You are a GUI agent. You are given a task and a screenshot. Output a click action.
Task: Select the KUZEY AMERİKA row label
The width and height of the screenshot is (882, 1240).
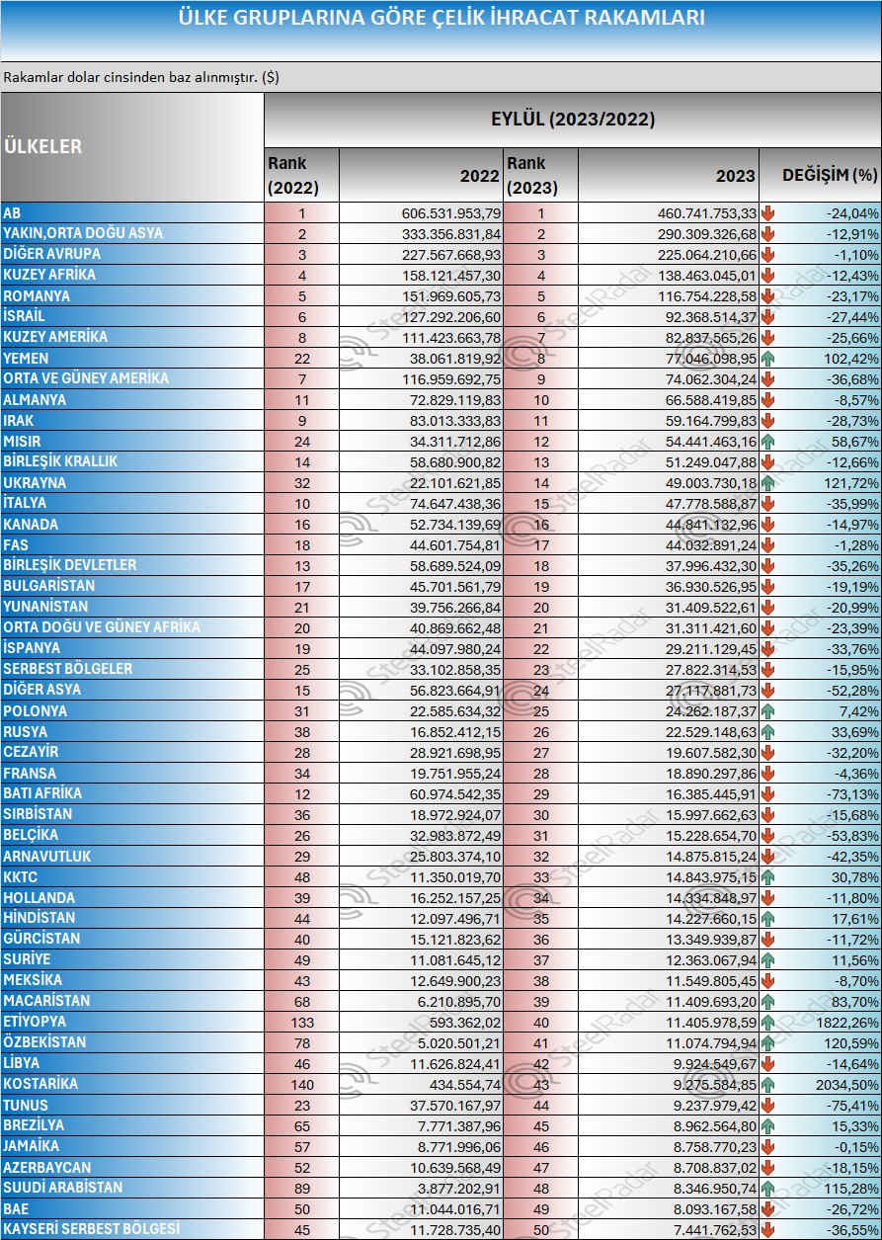pyautogui.click(x=132, y=337)
